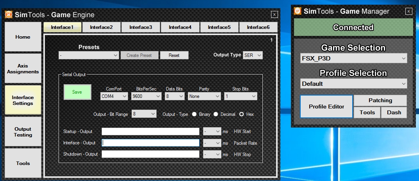Click the Interface - Output text field
The height and width of the screenshot is (181, 419).
[150, 143]
